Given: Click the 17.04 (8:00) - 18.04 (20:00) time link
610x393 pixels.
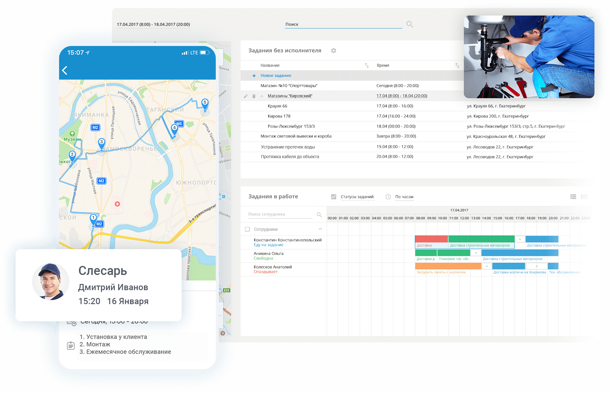Looking at the screenshot, I should 402,96.
